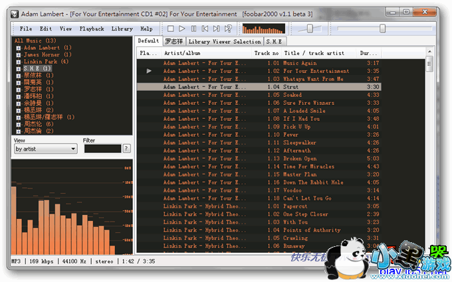Image resolution: width=452 pixels, height=282 pixels.
Task: Select the 關菊英 tree entry
Action: 39,82
